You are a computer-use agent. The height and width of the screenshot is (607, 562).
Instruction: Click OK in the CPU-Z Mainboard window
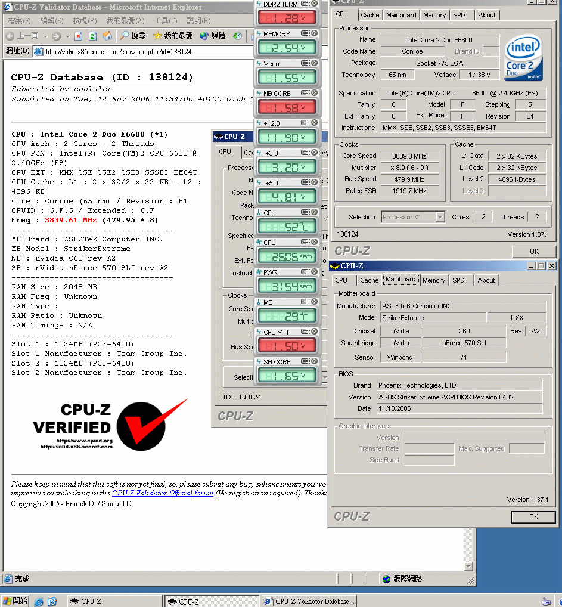click(x=533, y=517)
